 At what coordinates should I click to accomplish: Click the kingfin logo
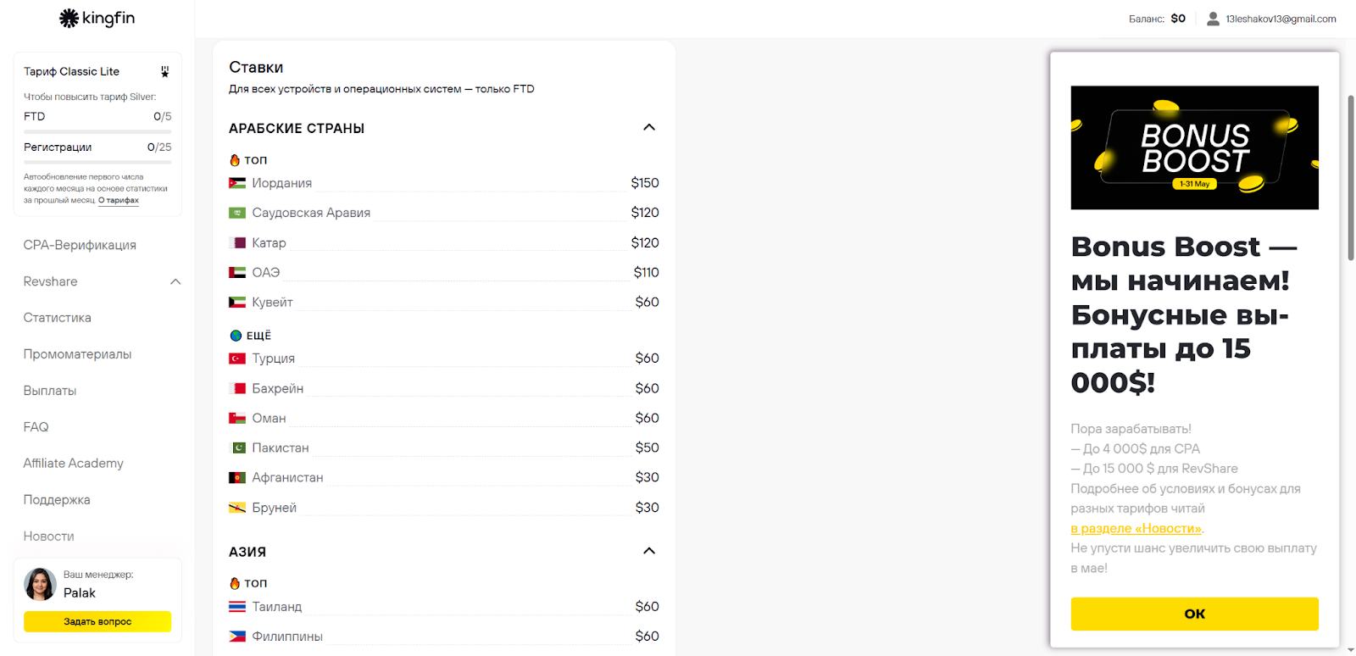pyautogui.click(x=97, y=18)
